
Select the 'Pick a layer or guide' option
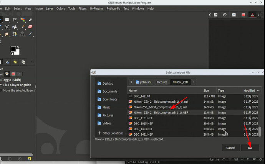(x=17, y=85)
